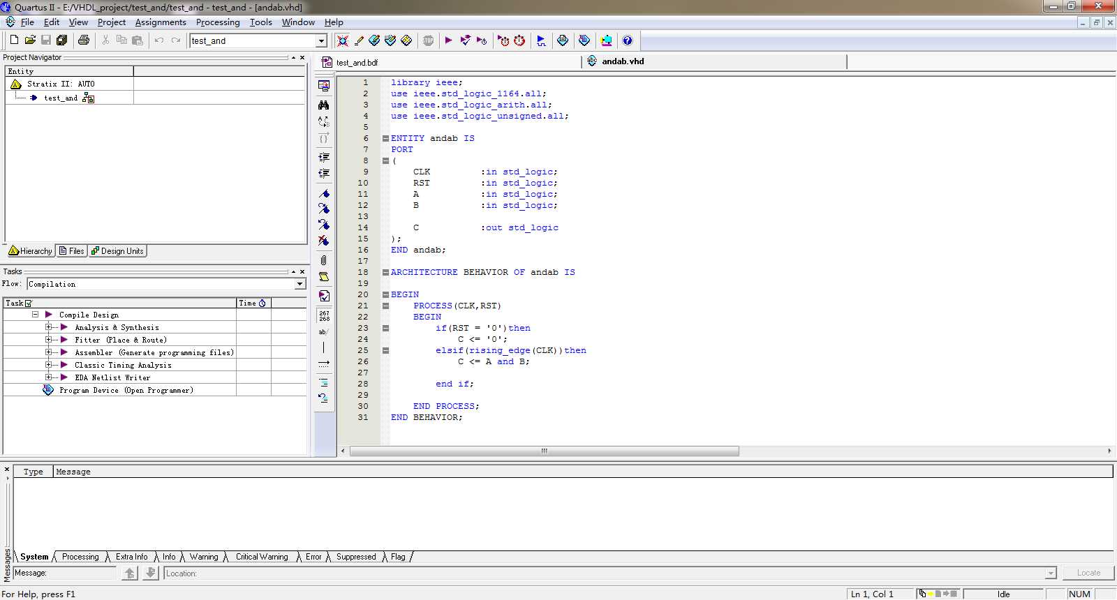Click the Stop processing icon
Viewport: 1117px width, 600px height.
(428, 40)
